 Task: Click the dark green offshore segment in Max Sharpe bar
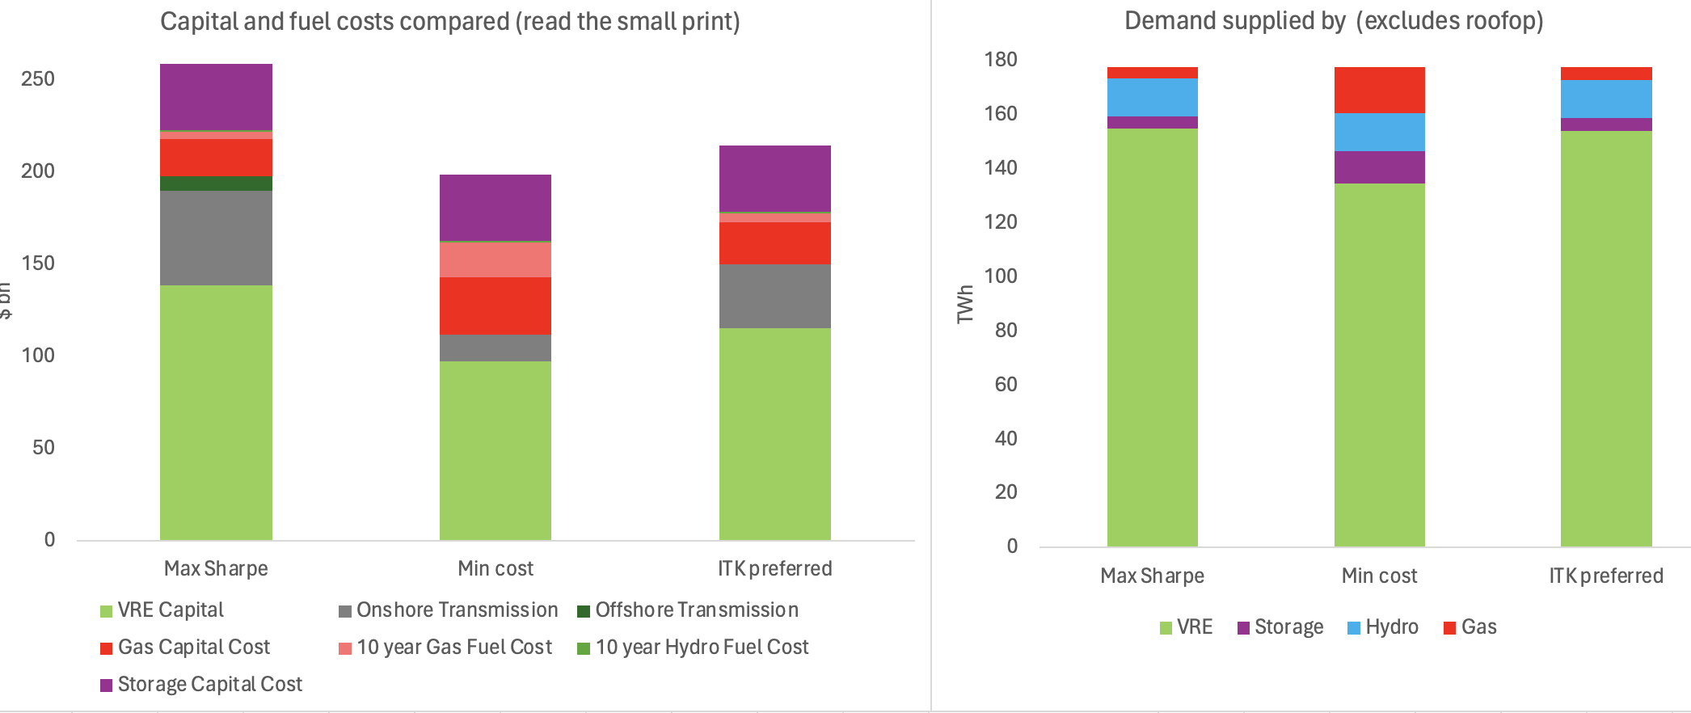216,184
